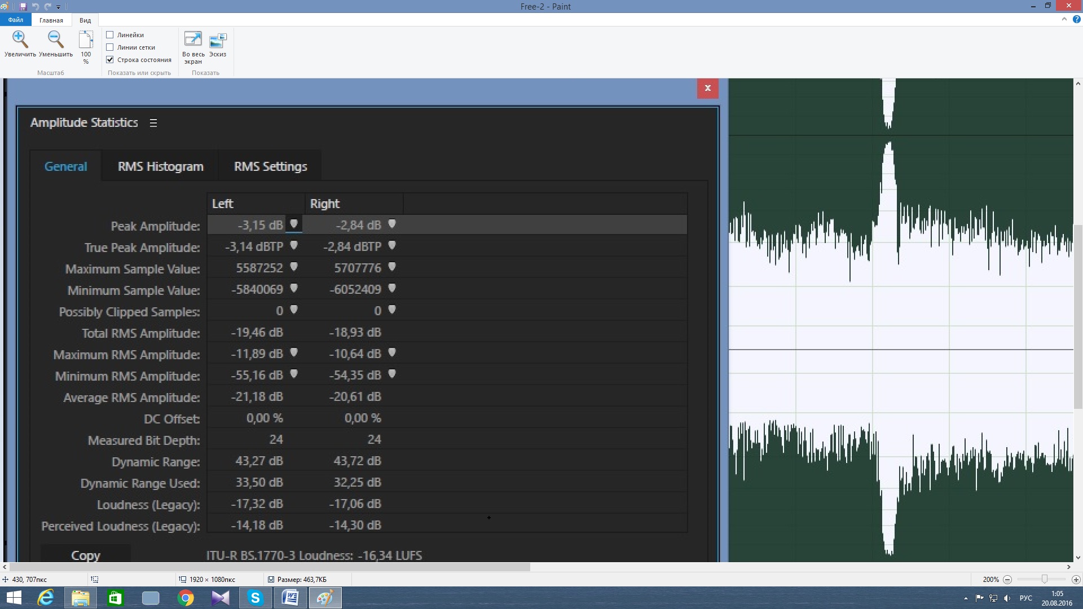Viewport: 1083px width, 609px height.
Task: Enable the Rulers (Линейки) checkbox
Action: 110,35
